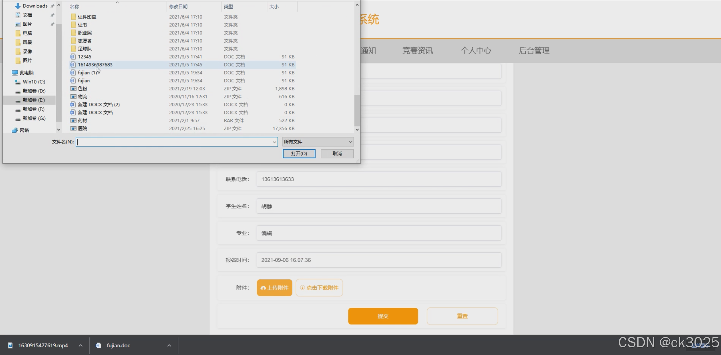
Task: Click the file list vertical scrollbar
Action: [357, 110]
